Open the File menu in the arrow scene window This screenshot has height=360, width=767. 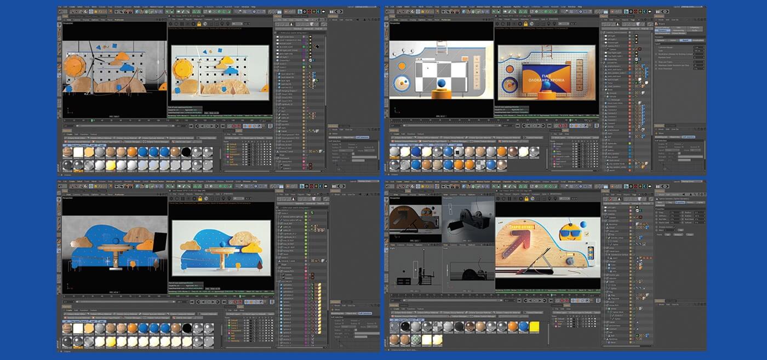point(387,180)
